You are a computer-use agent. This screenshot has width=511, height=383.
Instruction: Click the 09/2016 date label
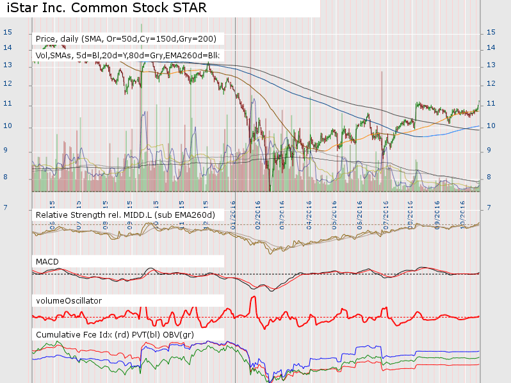point(437,215)
